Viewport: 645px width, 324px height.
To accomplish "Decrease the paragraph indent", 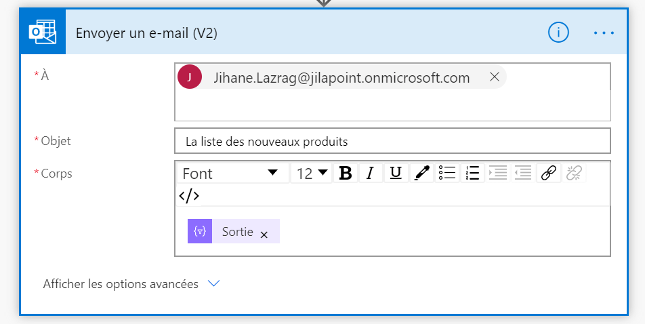I will pyautogui.click(x=522, y=174).
